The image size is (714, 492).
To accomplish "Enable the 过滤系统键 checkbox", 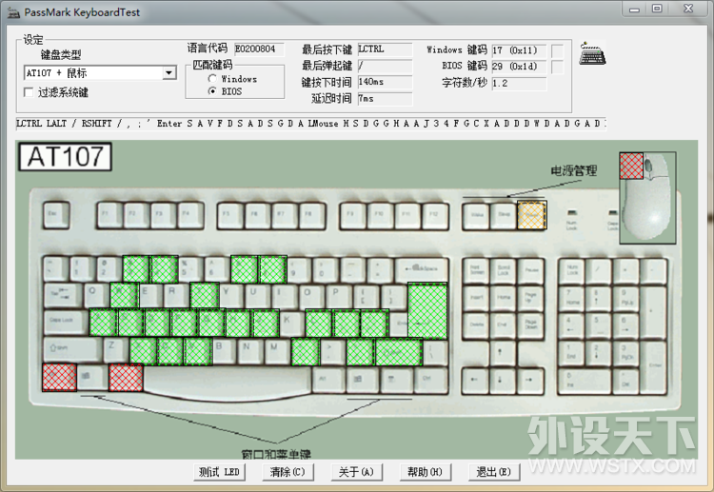I will pos(30,93).
